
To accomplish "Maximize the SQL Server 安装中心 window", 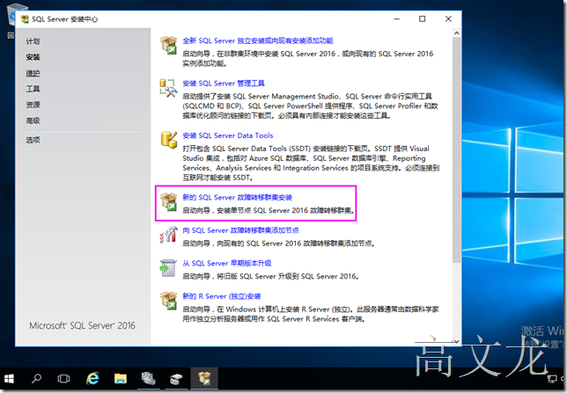I will pos(422,18).
